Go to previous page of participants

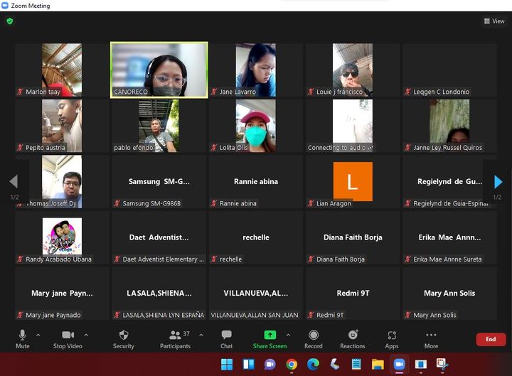[13, 182]
